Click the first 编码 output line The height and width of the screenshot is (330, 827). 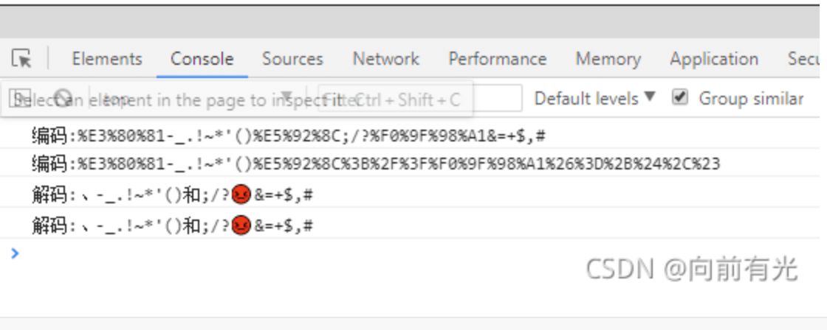point(409,136)
